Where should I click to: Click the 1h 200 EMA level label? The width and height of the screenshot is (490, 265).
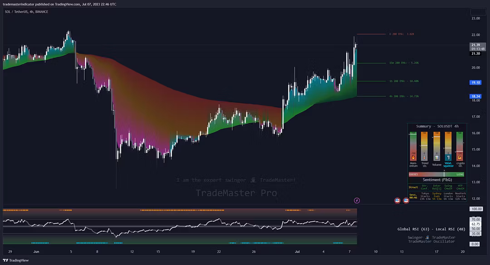[x=404, y=81]
